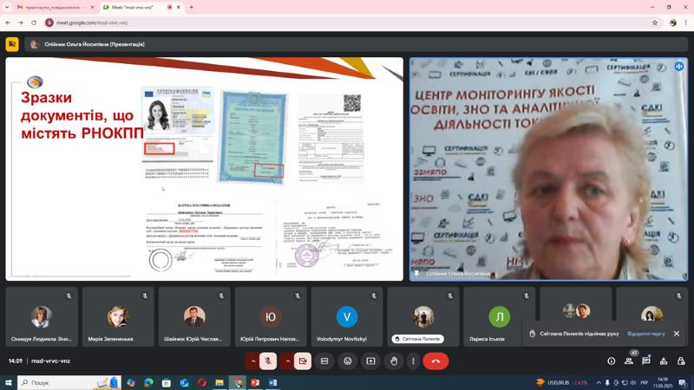Click muted mic icon on Лариса Іськов tile
The image size is (694, 390).
click(x=527, y=296)
